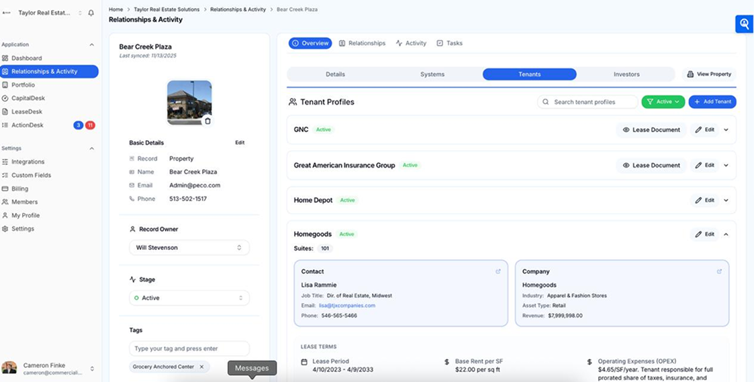Open ActionDesk in the sidebar
This screenshot has height=382, width=754.
27,125
